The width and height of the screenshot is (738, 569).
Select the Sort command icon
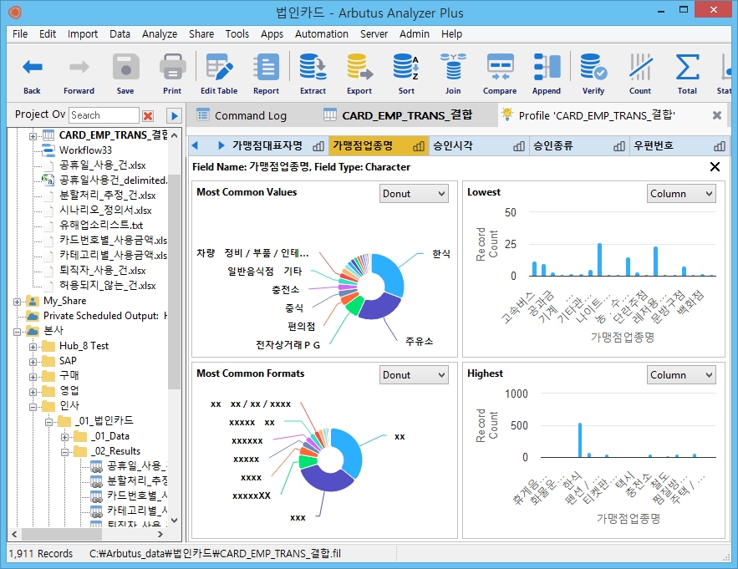406,74
